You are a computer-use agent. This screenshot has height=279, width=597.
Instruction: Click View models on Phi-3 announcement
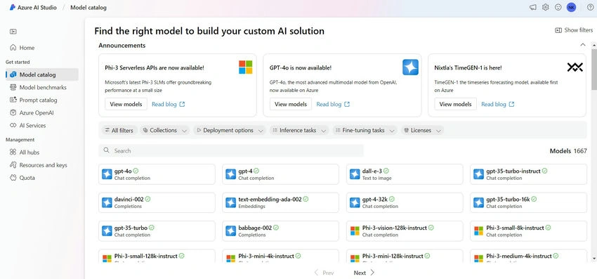click(126, 104)
